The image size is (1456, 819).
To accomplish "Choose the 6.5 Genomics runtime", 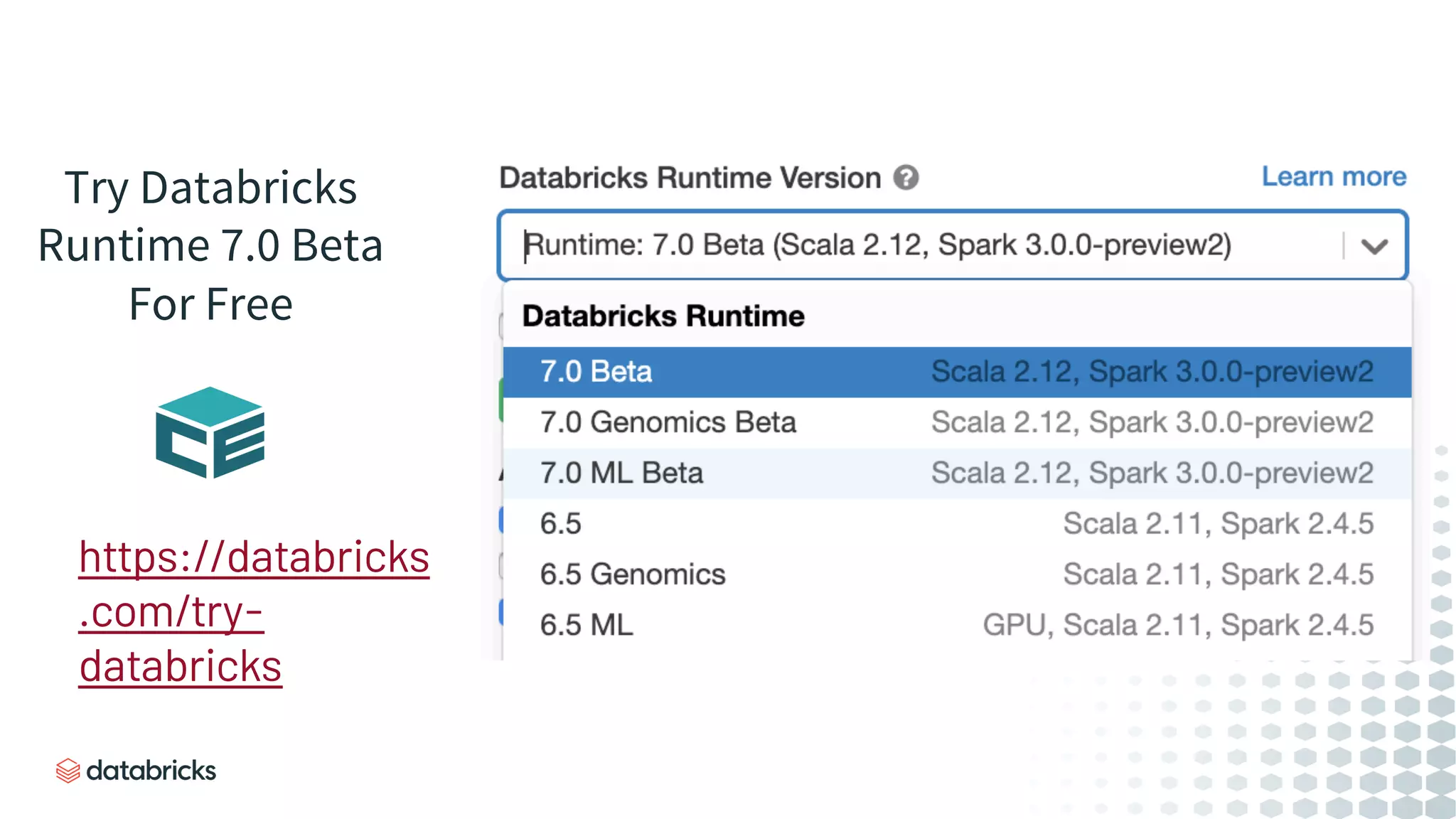I will (x=957, y=574).
